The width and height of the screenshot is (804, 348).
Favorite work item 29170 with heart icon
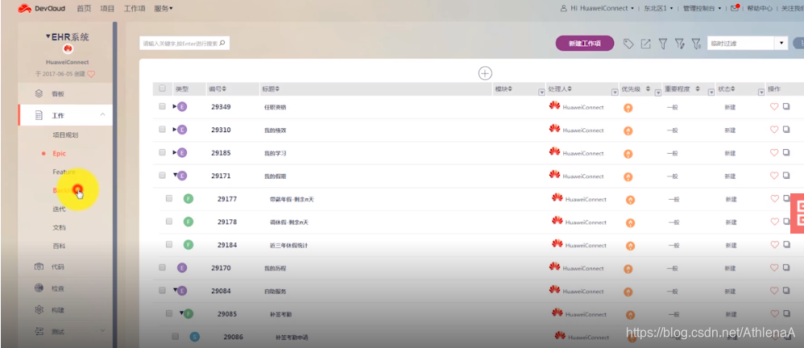tap(774, 267)
